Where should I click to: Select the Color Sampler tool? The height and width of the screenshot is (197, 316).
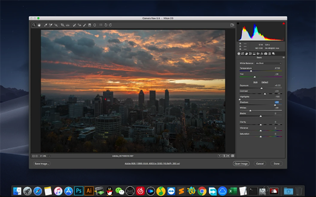[51, 25]
